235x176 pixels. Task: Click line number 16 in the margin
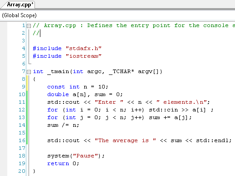[22, 140]
